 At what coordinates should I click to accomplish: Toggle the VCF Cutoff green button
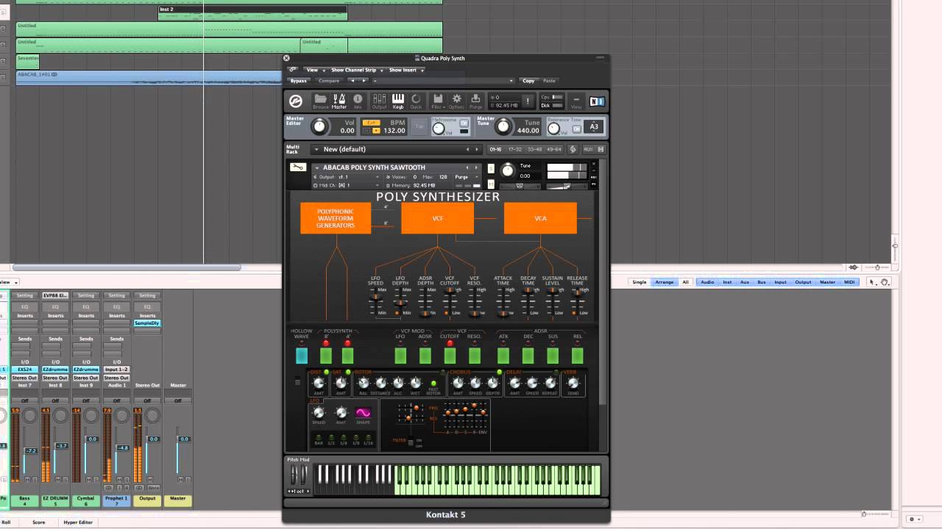click(450, 356)
